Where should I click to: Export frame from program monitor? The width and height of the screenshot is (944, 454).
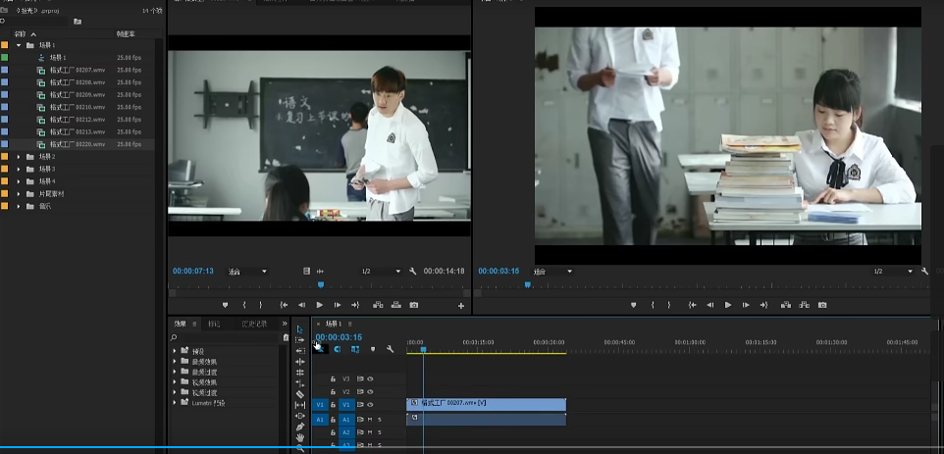[821, 305]
